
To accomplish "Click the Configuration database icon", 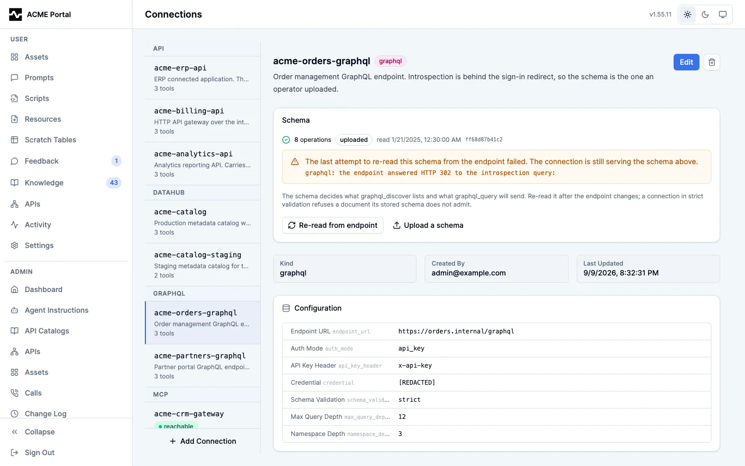I will (286, 308).
